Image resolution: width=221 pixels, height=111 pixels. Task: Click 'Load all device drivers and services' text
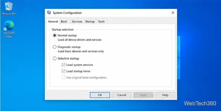pos(80,40)
